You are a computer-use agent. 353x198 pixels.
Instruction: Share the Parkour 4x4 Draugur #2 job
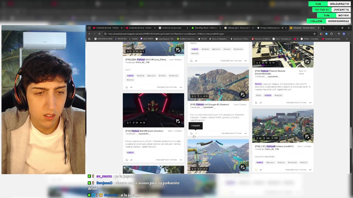click(x=196, y=133)
